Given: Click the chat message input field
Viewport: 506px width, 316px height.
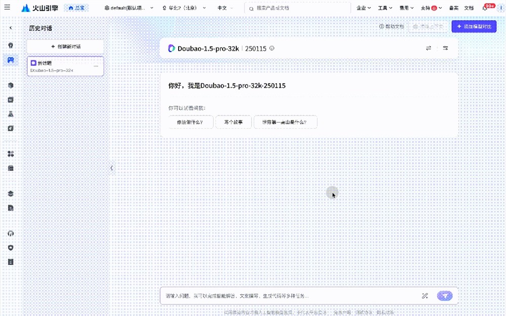Looking at the screenshot, I should coord(288,296).
